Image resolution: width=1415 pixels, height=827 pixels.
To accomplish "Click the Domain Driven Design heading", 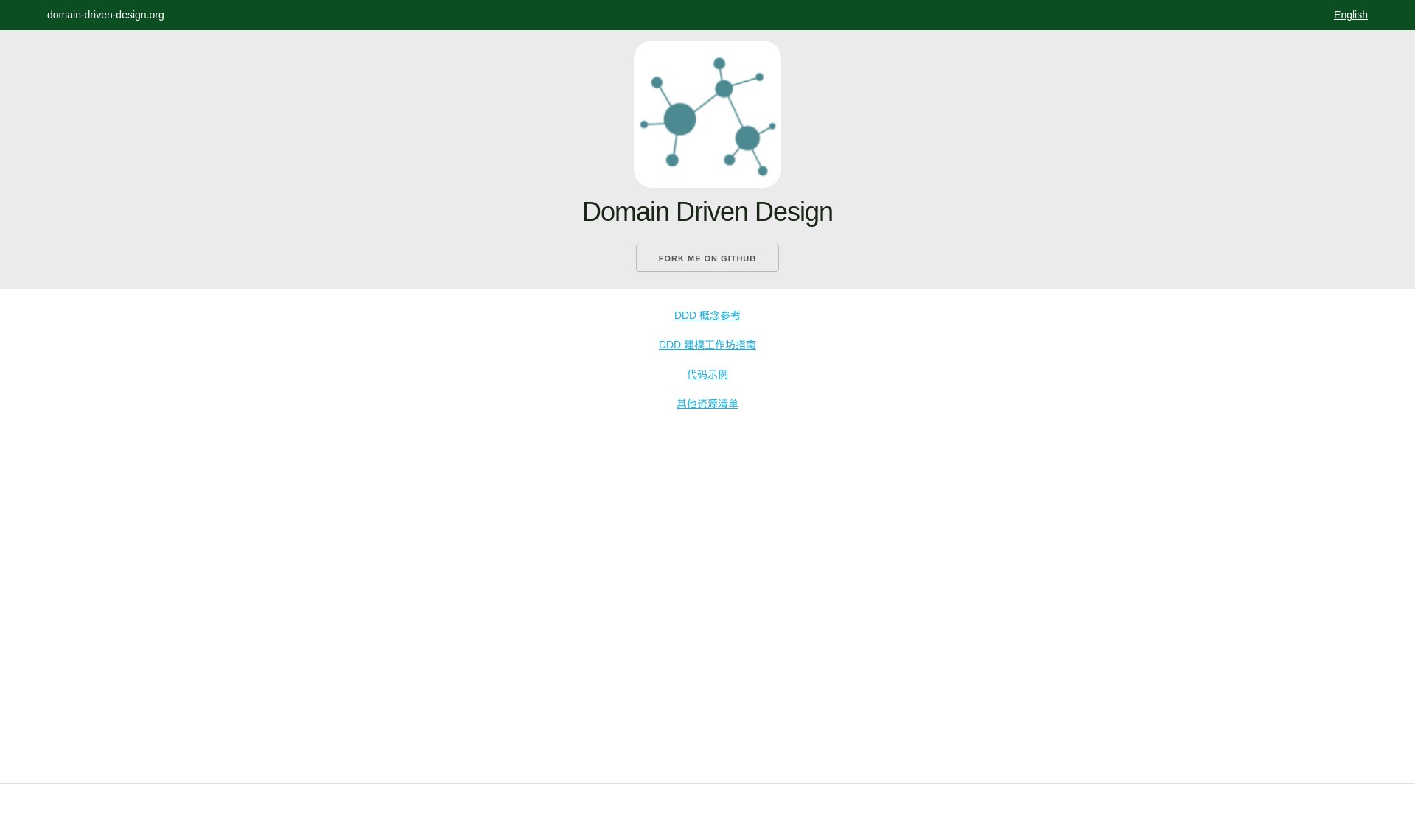I will 707,212.
